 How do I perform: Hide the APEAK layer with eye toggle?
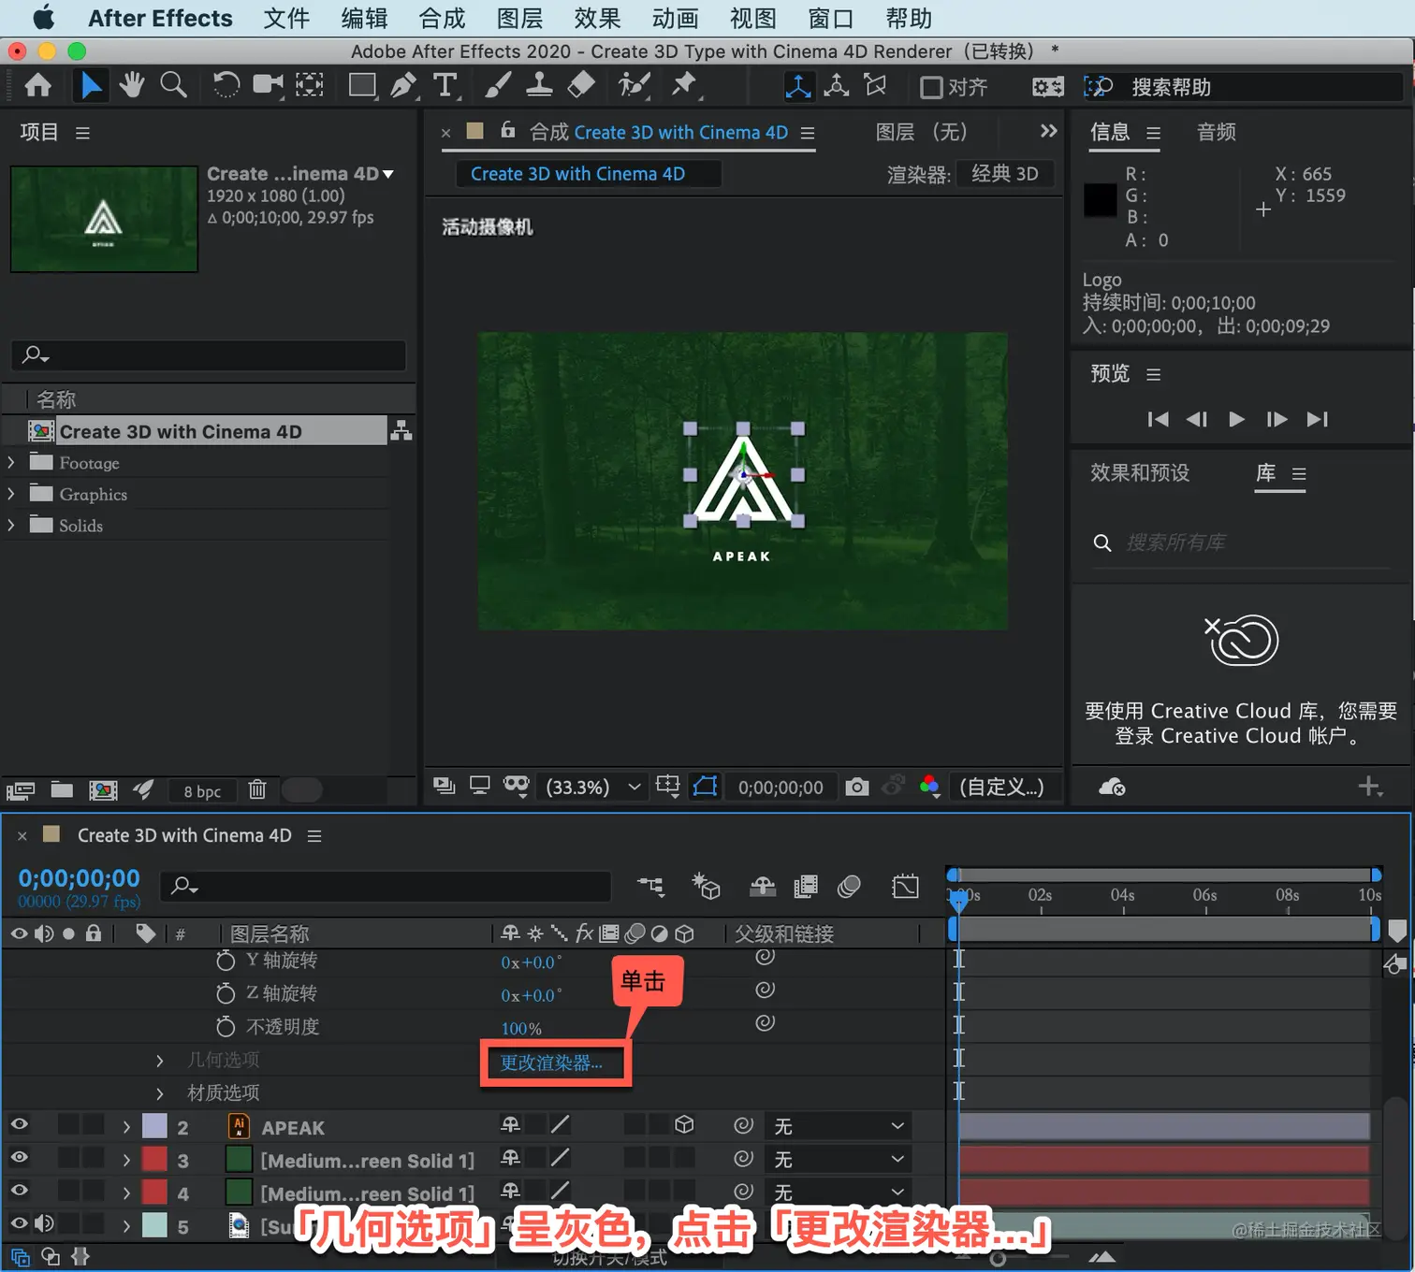[19, 1125]
